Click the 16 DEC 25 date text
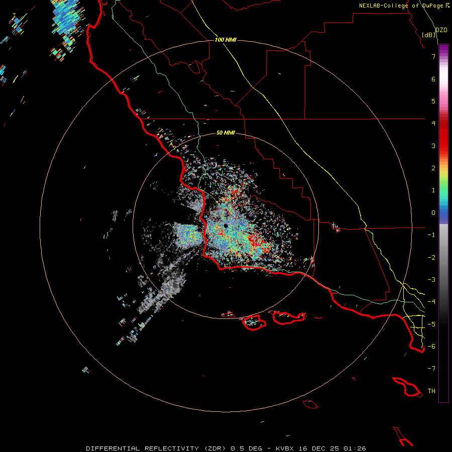Viewport: 452px width, 452px height. click(321, 448)
